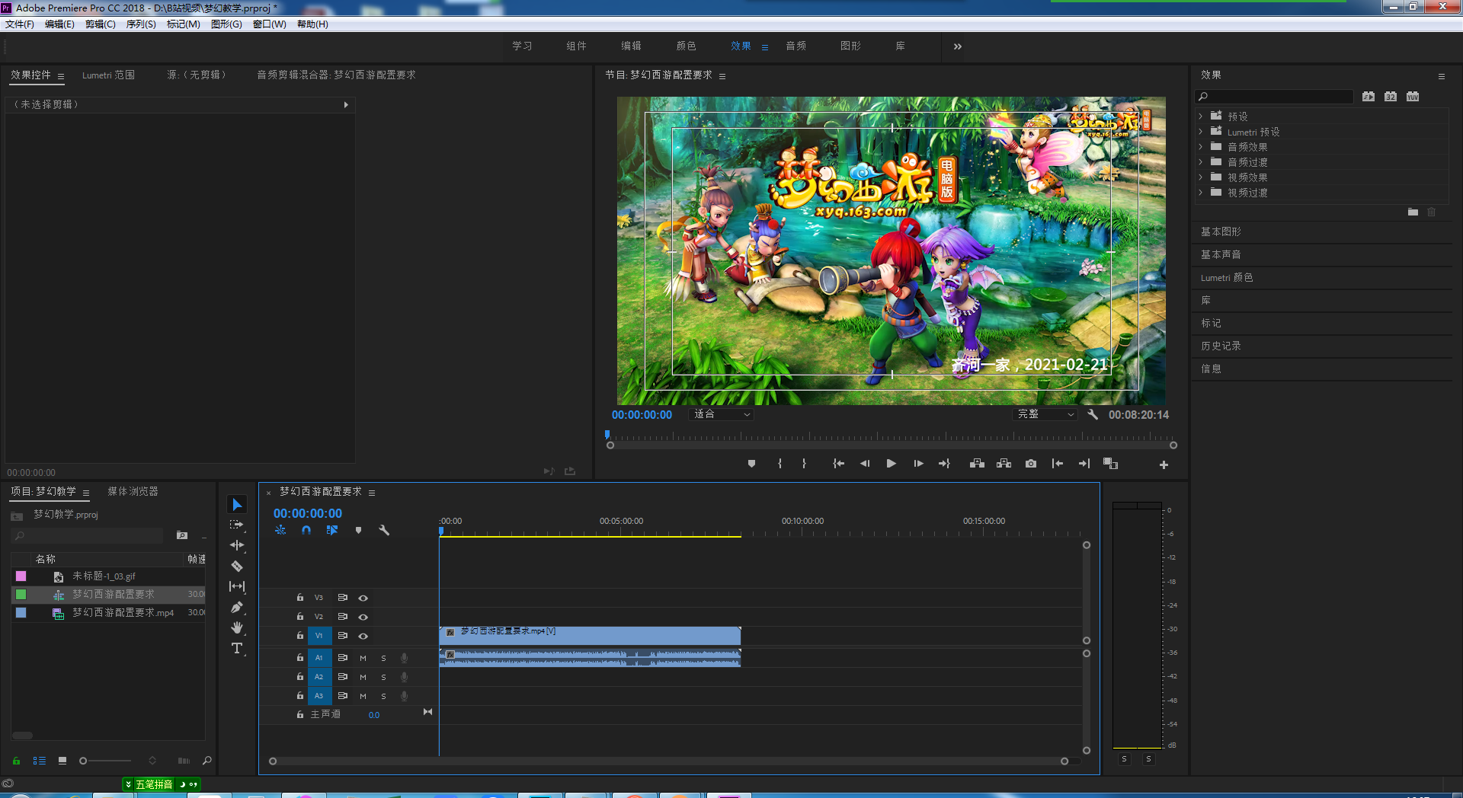Solo audio track A2
This screenshot has width=1463, height=798.
pos(383,677)
